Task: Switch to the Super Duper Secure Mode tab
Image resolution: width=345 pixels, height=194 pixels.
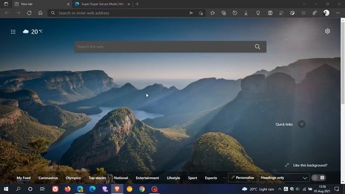Action: pos(102,4)
